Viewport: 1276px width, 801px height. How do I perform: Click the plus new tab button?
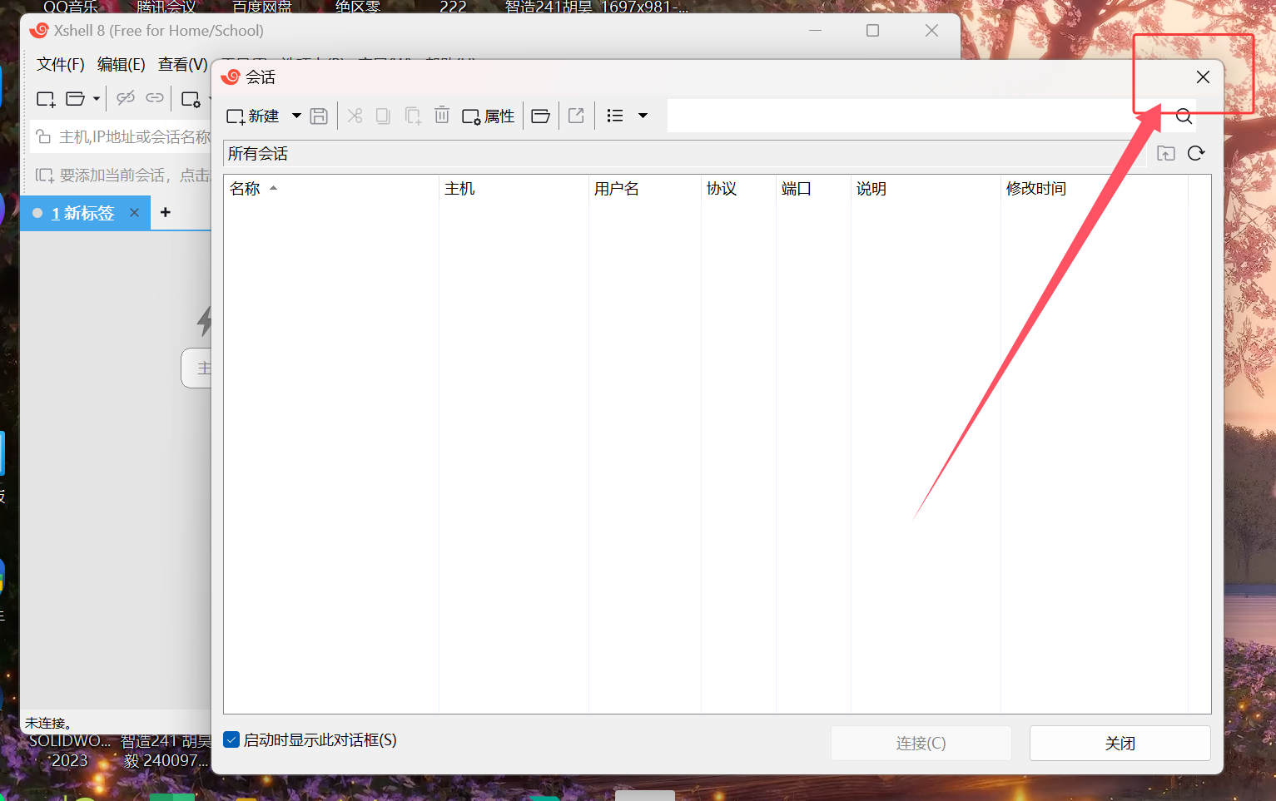click(x=166, y=212)
